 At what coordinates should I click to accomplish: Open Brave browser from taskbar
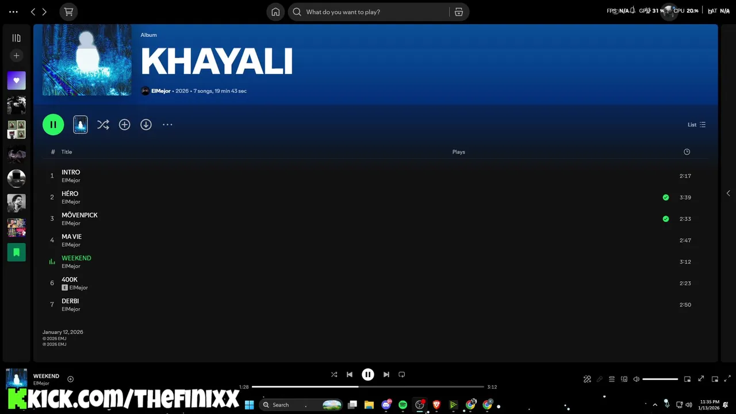436,405
